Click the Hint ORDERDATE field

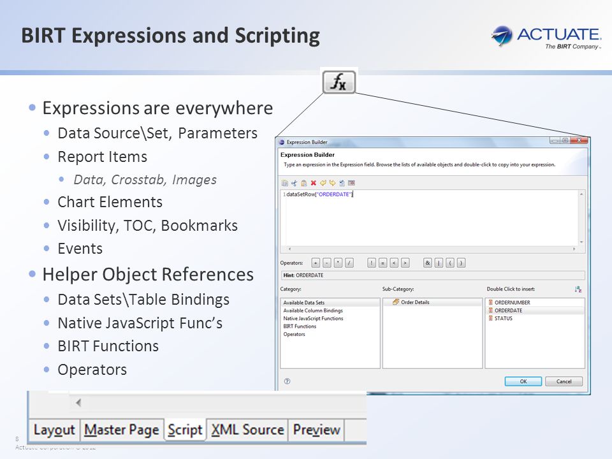432,275
